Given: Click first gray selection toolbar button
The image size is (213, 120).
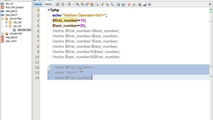Looking at the screenshot, I should tap(63, 4).
